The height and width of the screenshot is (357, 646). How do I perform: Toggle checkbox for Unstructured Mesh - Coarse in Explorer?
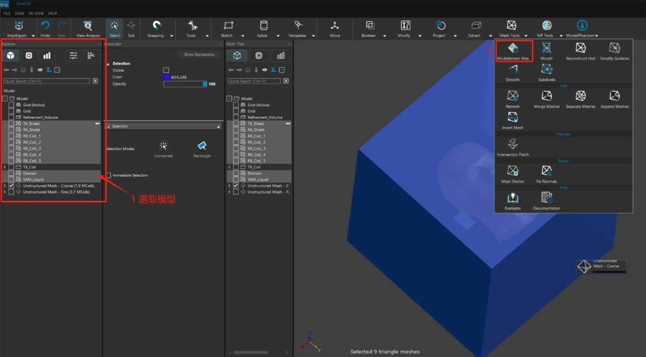point(11,186)
